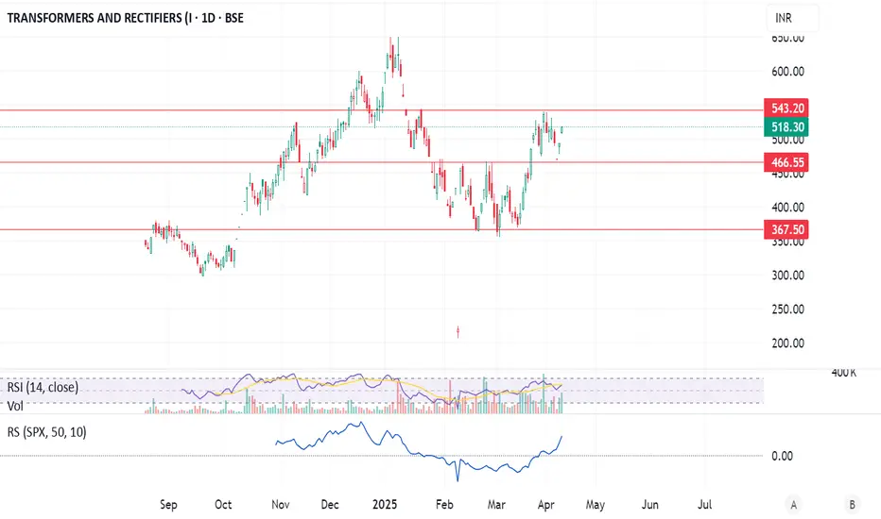Select the RS (SPX, 50, 10) indicator legend
Screen dimensions: 881x519
pos(46,432)
